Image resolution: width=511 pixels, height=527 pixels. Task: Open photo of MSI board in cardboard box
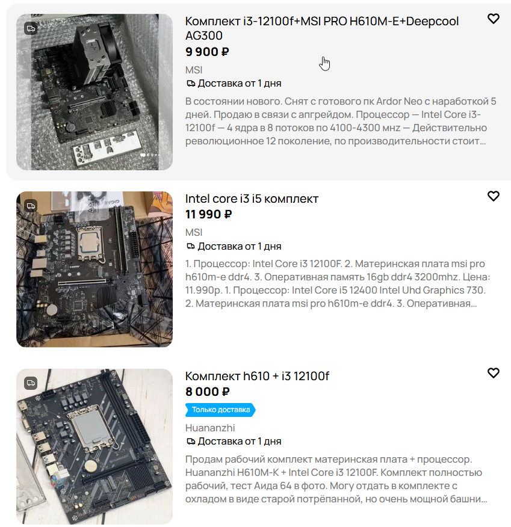point(94,269)
